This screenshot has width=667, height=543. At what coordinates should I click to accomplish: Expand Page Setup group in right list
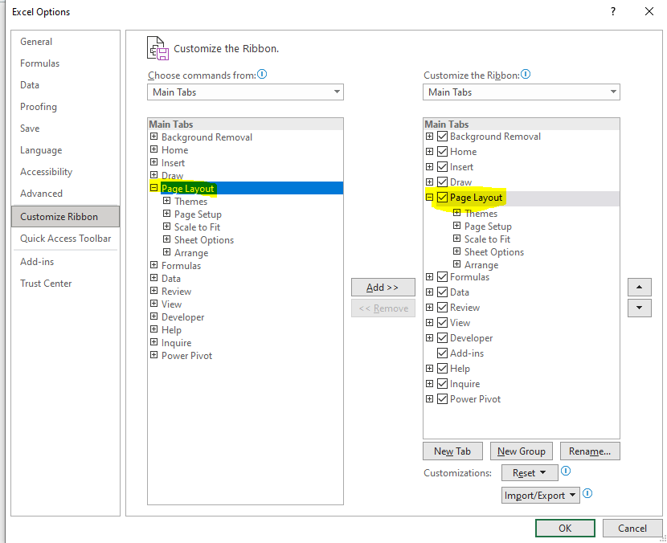coord(457,226)
